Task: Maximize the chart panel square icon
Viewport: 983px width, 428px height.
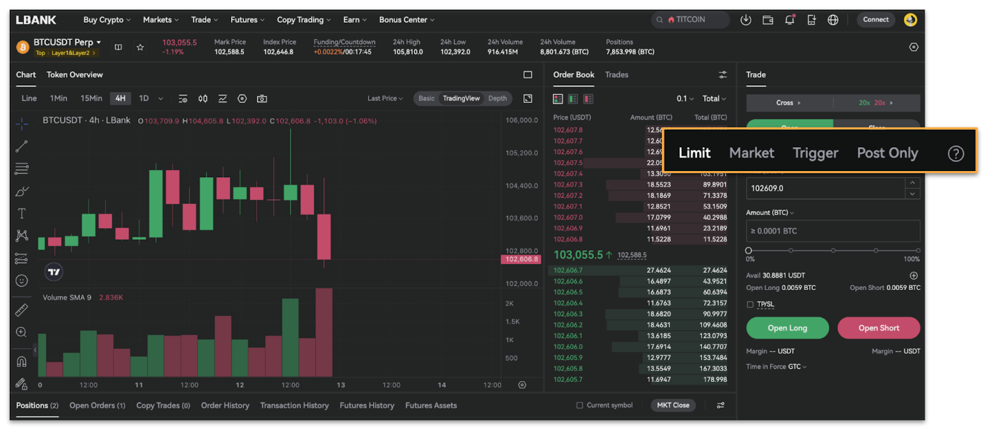Action: (528, 75)
